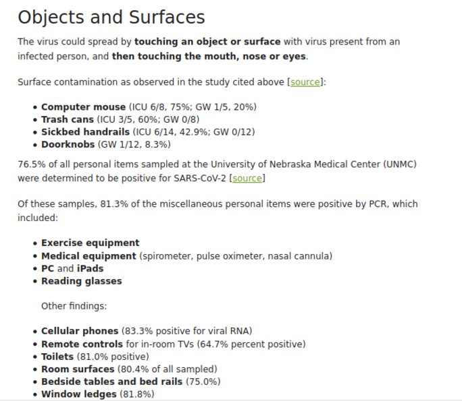Click the "Objects and Surfaces" heading
The height and width of the screenshot is (401, 462).
(111, 18)
